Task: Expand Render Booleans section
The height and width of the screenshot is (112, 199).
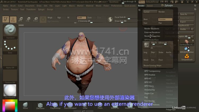Action: coord(152,29)
